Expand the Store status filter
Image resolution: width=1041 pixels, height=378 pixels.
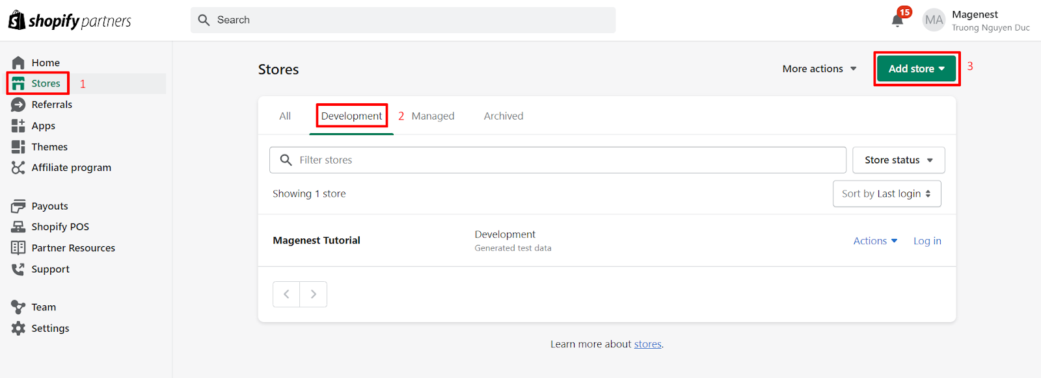coord(899,160)
